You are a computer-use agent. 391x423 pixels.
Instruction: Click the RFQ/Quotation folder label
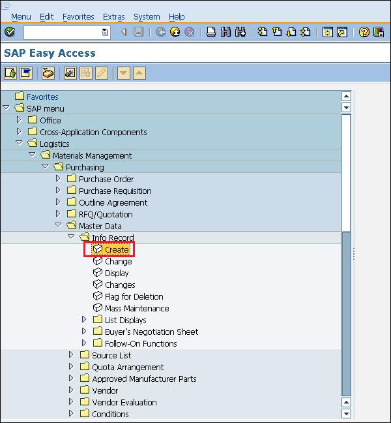point(106,215)
